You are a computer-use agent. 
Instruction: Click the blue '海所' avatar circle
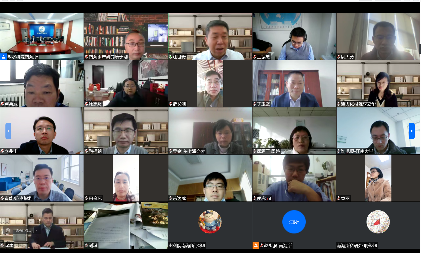pos(294,222)
